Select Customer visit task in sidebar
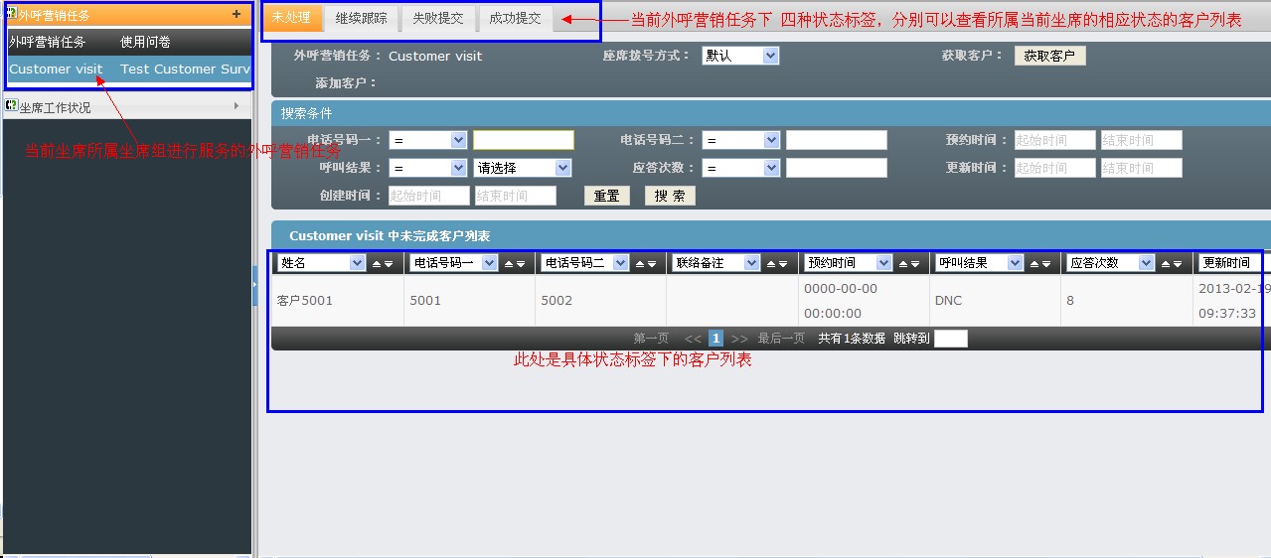Screen dimensions: 1271x558 pos(56,70)
